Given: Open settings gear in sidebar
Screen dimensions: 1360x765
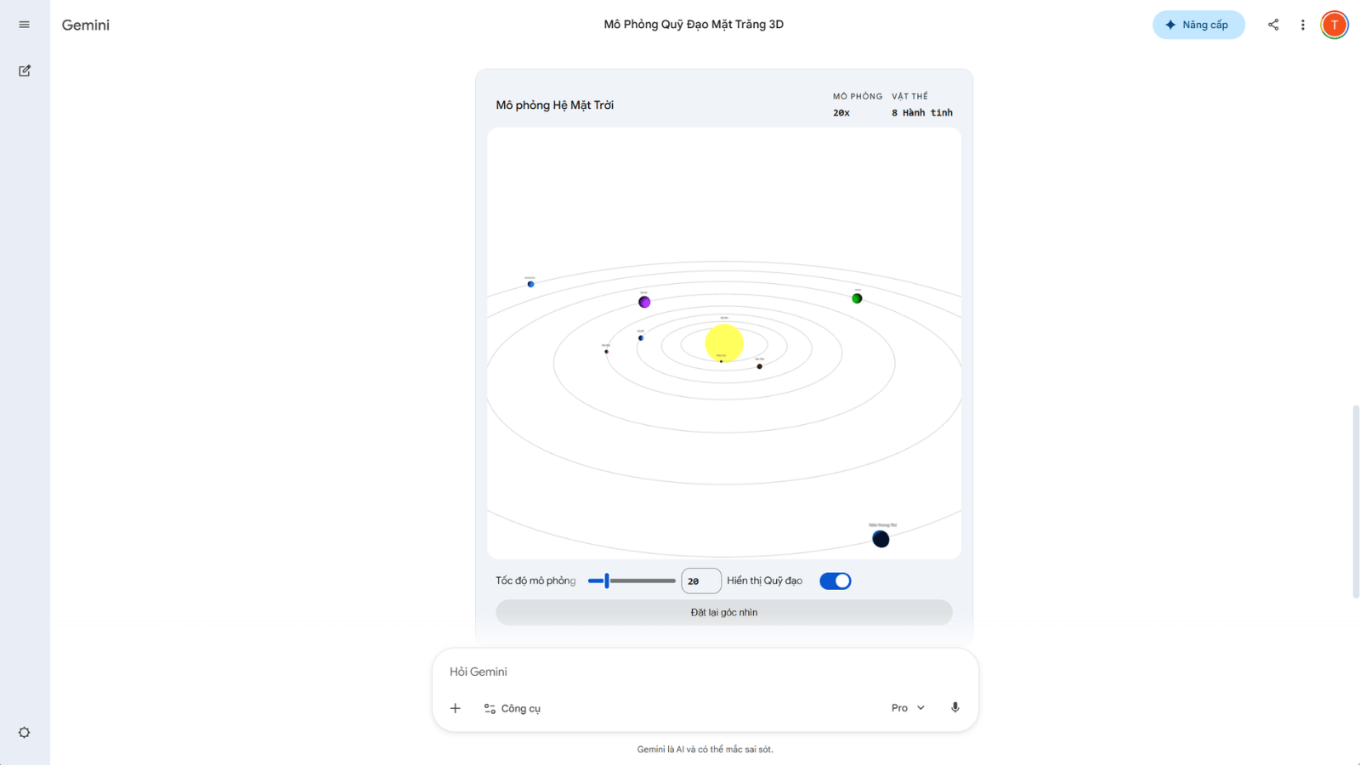Looking at the screenshot, I should (24, 733).
